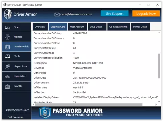Click the Get Premium link
The width and height of the screenshot is (163, 121).
coord(15,117)
